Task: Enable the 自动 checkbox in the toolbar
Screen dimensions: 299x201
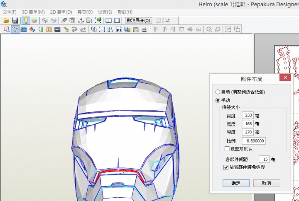Action: 158,20
